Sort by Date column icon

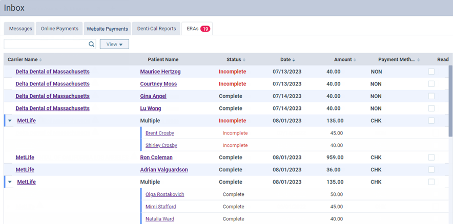(x=294, y=60)
